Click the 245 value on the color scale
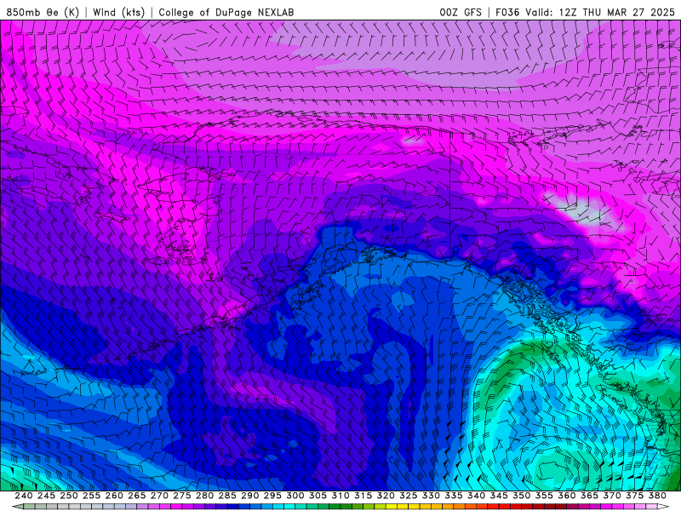This screenshot has width=681, height=511. click(x=46, y=496)
